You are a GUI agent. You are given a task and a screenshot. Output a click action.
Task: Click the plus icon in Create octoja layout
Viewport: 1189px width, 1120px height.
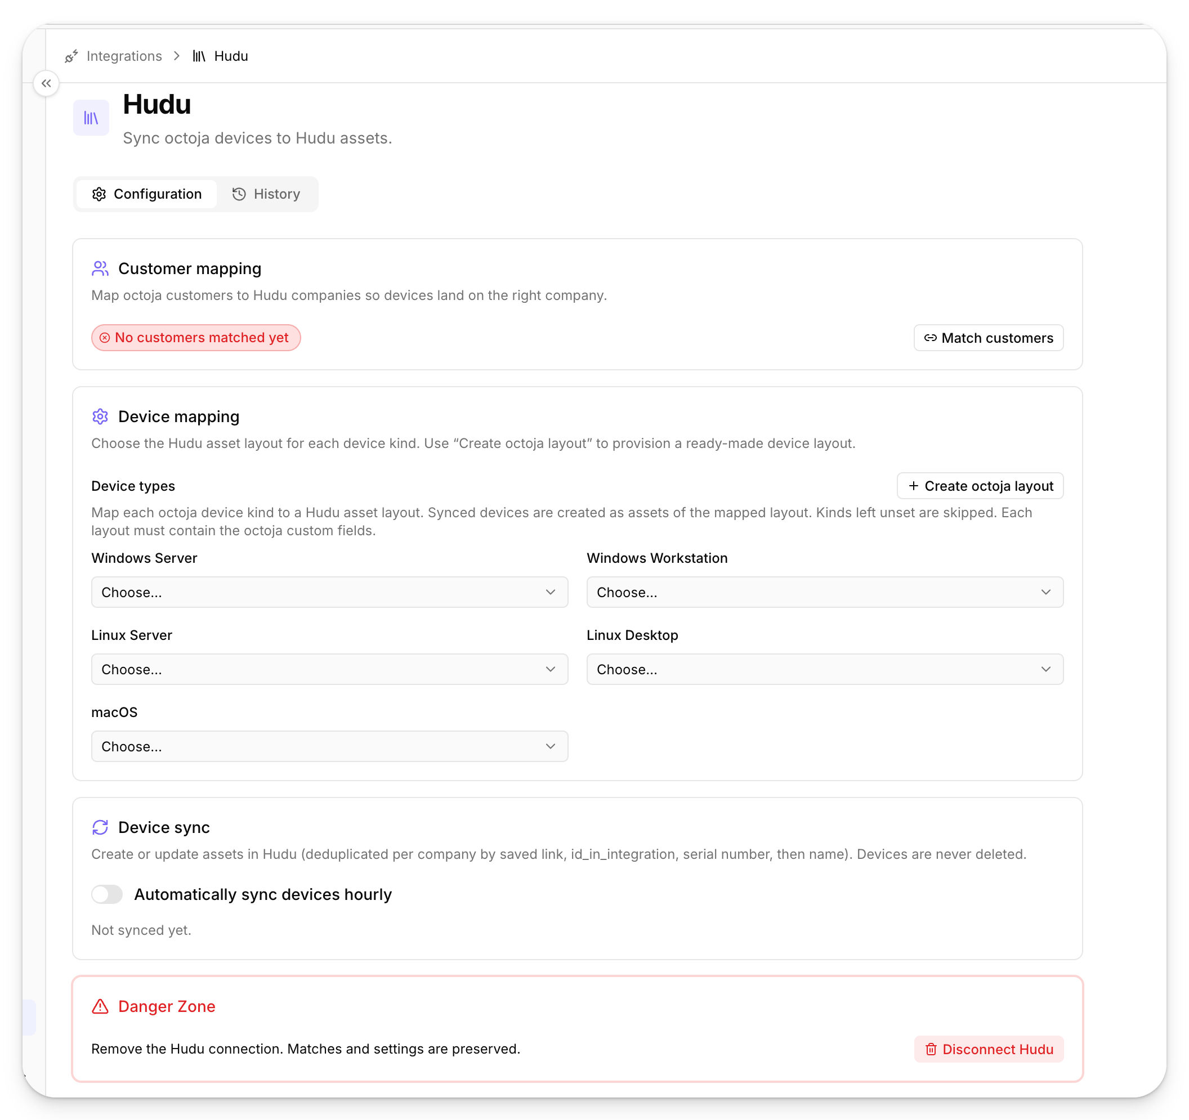[913, 486]
